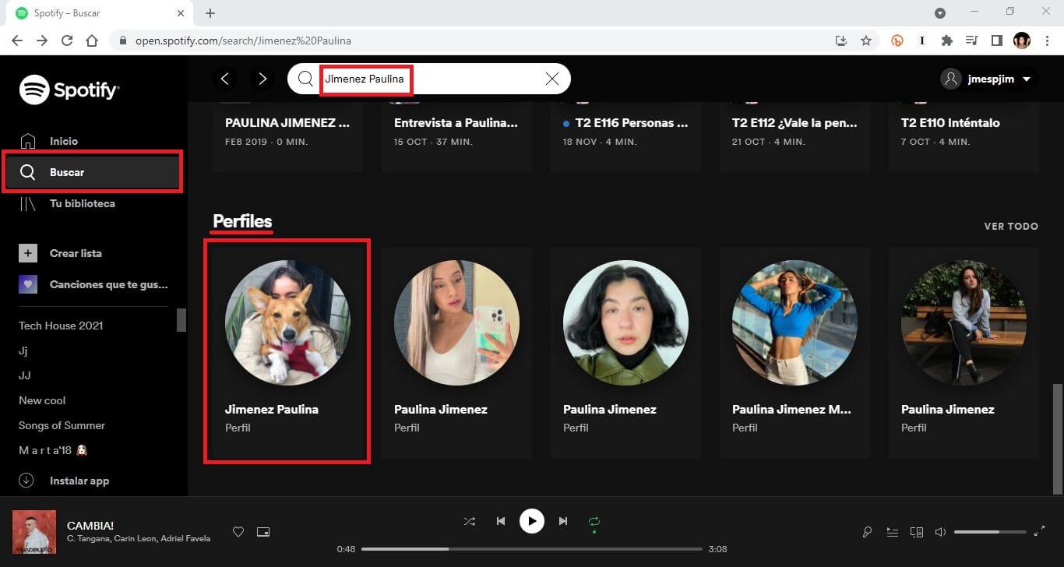Go back with Spotify back arrow
This screenshot has height=567, width=1064.
225,79
